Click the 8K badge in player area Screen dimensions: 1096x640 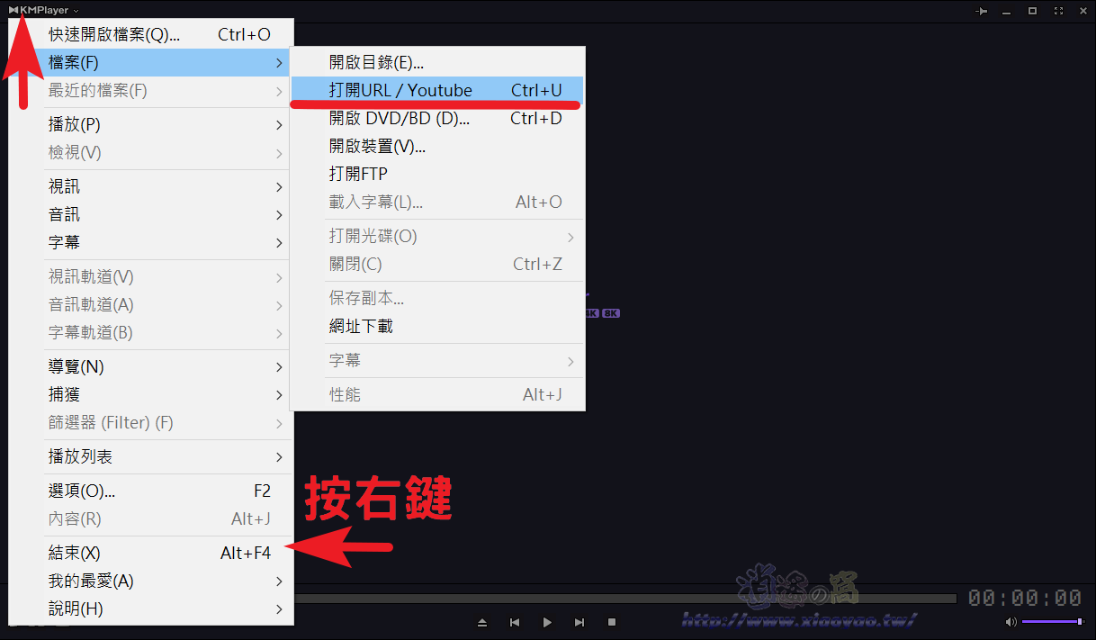click(x=611, y=313)
